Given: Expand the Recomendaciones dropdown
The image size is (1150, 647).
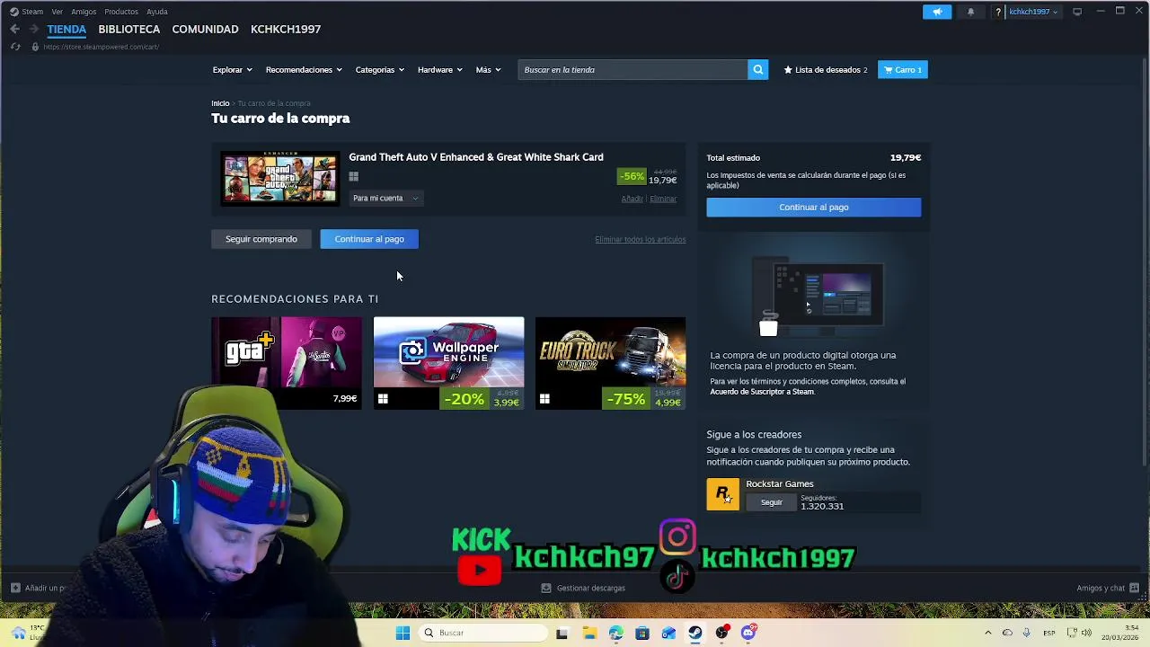Looking at the screenshot, I should pyautogui.click(x=304, y=69).
